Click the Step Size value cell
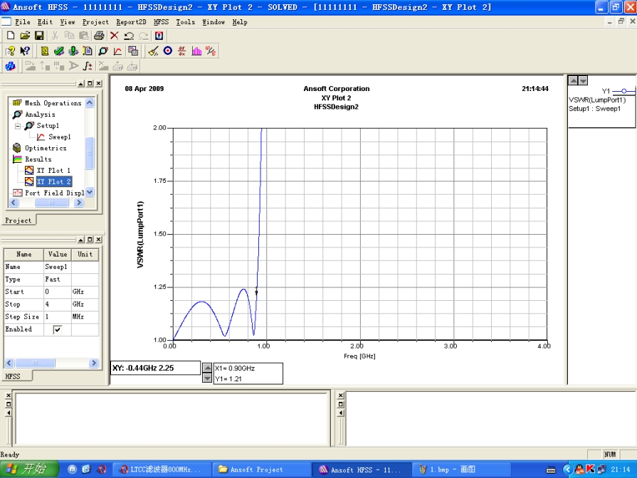Image resolution: width=637 pixels, height=478 pixels. click(x=57, y=317)
